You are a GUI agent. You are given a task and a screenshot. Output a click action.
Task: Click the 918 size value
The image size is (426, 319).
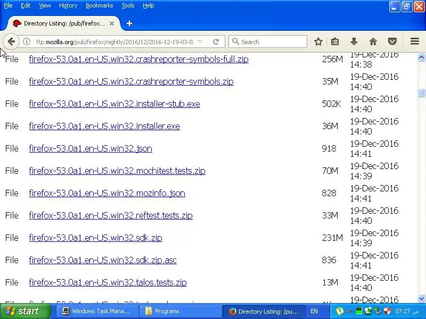tap(329, 148)
